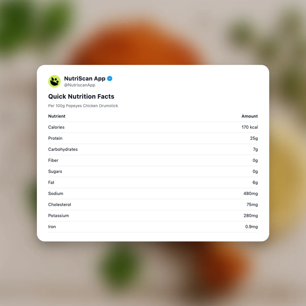Select the Quick Nutrition Facts heading
This screenshot has height=306, width=306.
point(81,96)
